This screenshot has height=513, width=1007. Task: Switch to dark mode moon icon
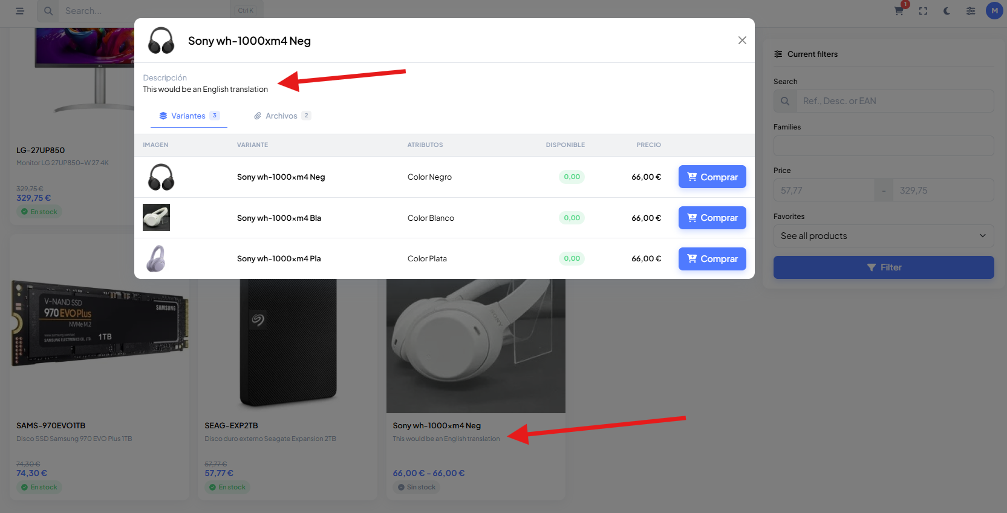[947, 11]
